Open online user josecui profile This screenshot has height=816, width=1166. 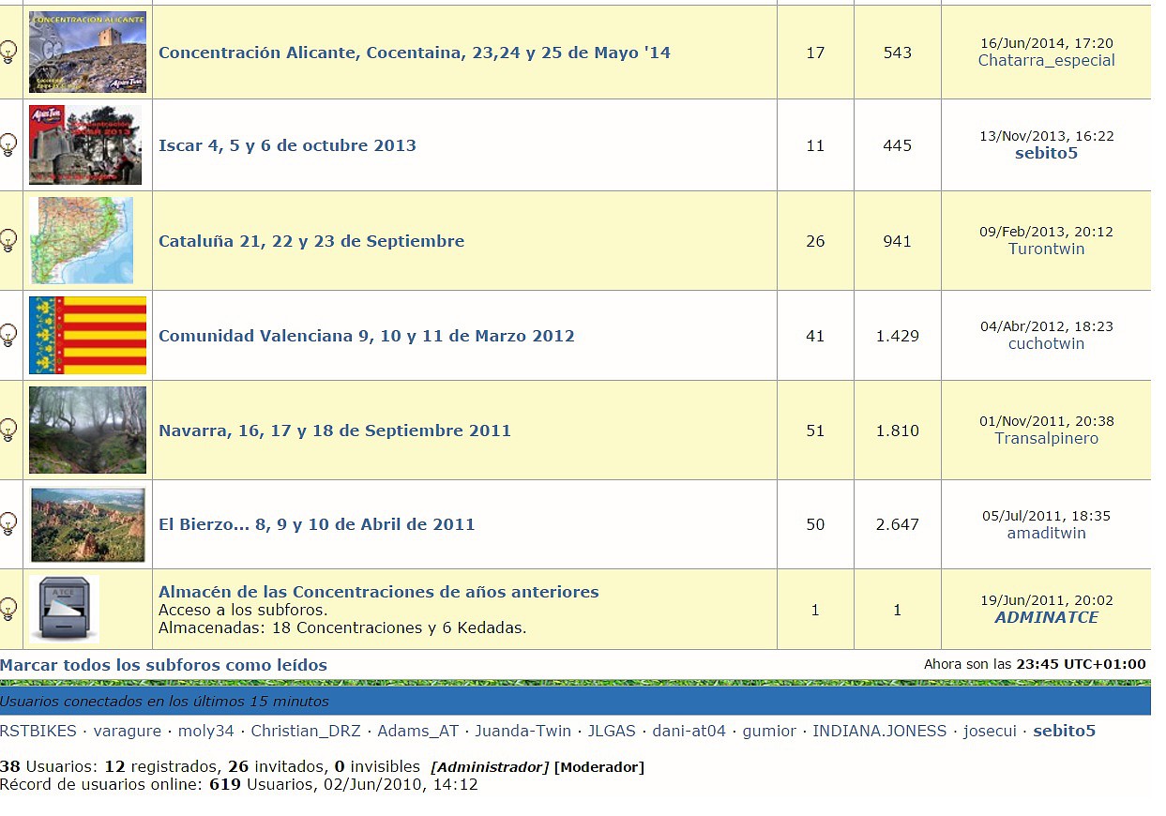pyautogui.click(x=990, y=731)
